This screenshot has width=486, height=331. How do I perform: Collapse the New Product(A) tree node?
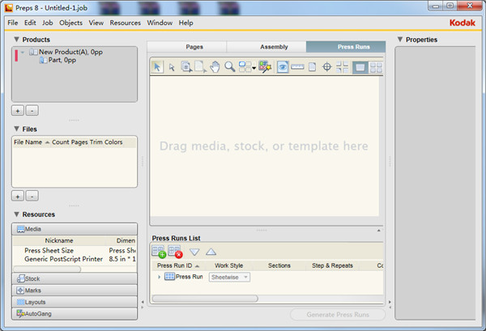point(23,53)
